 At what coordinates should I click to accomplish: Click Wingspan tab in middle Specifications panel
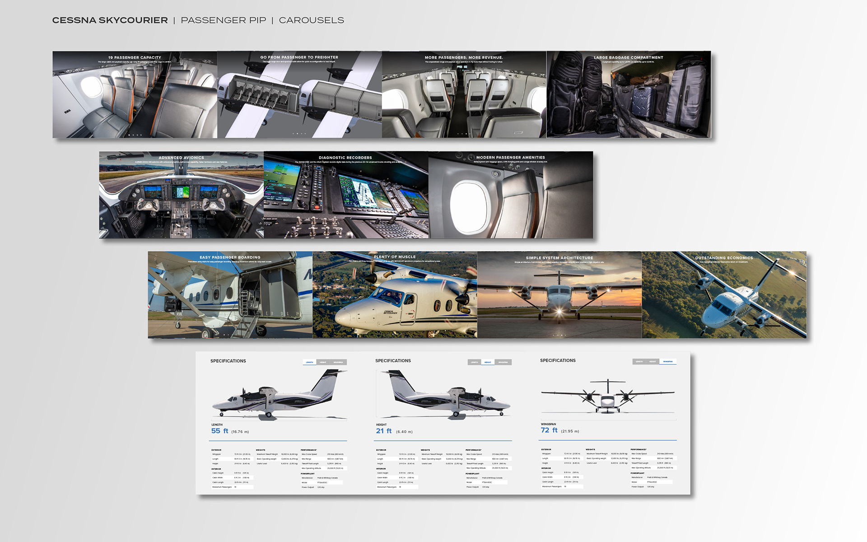tap(503, 362)
